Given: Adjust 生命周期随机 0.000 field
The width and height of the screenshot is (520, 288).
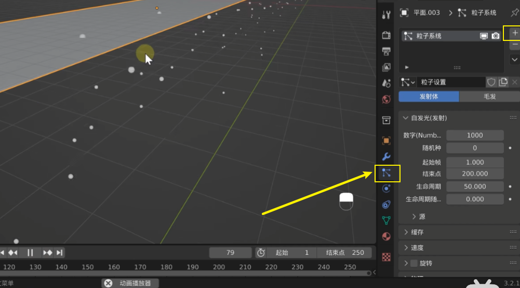Looking at the screenshot, I should click(x=475, y=199).
